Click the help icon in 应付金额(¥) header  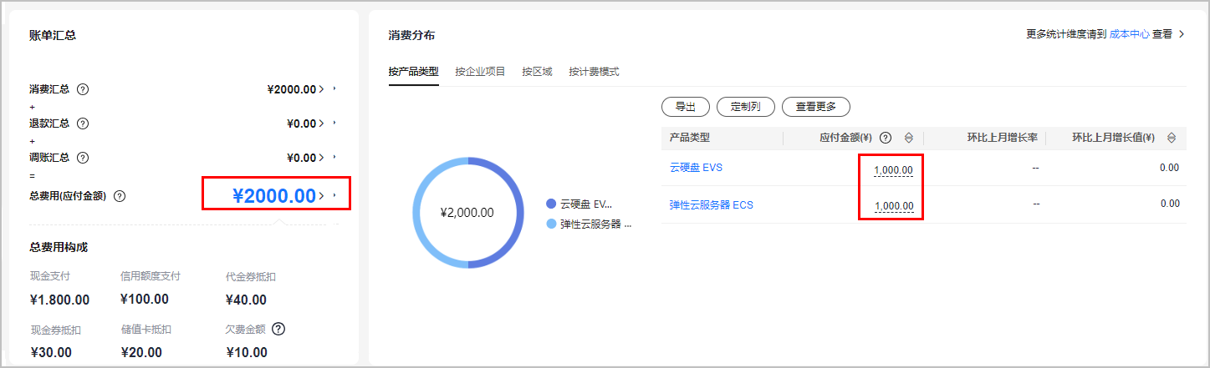(886, 139)
